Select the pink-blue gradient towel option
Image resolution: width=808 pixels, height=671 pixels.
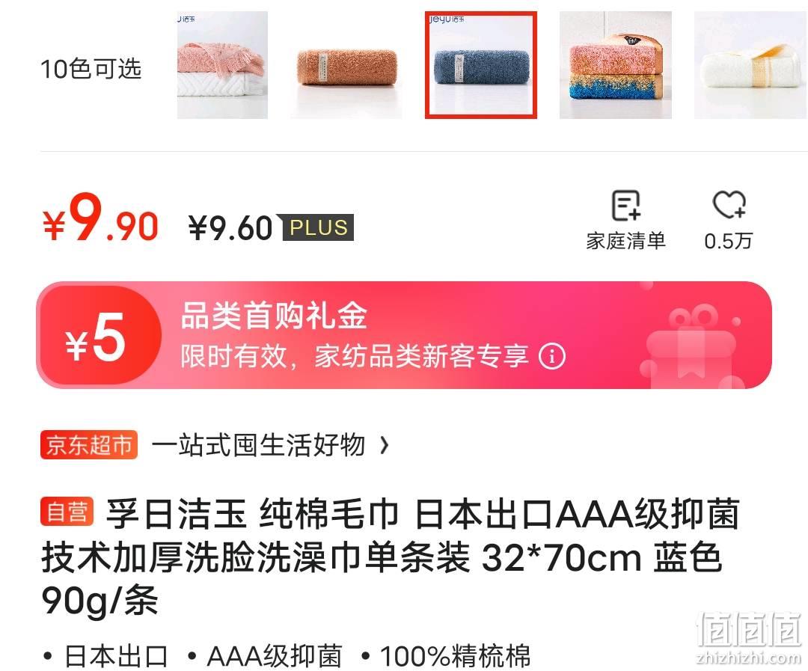click(615, 65)
